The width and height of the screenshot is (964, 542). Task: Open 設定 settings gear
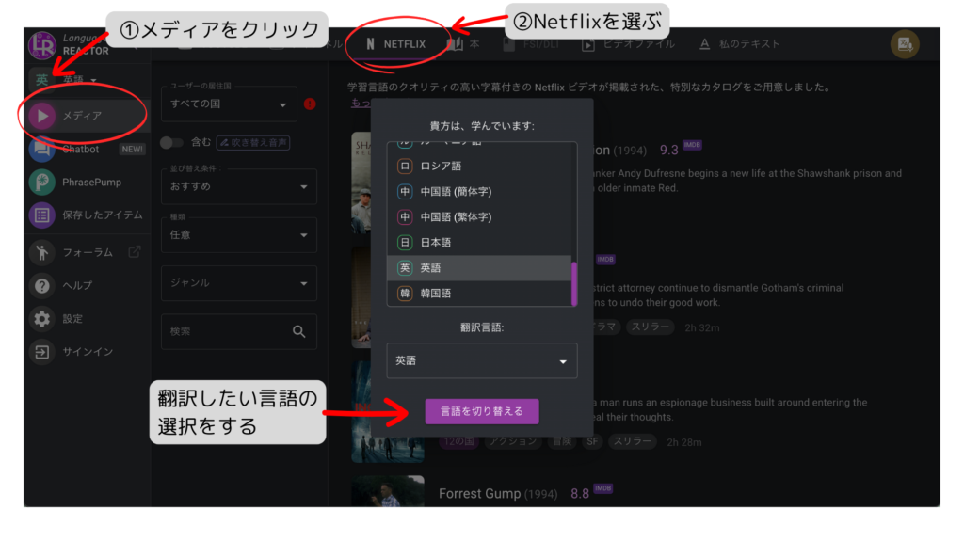point(86,318)
